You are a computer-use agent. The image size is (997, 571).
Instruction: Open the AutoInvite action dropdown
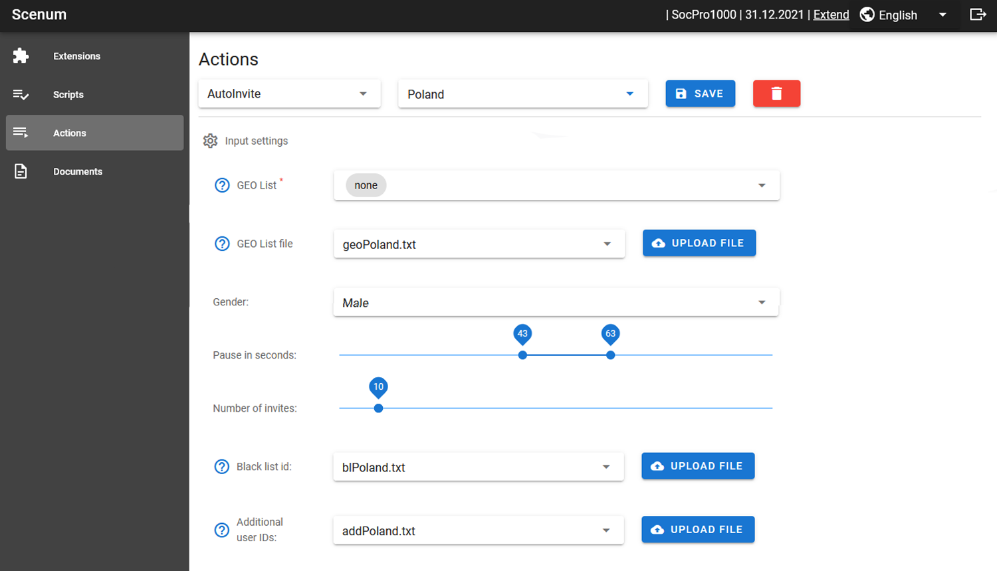point(289,94)
